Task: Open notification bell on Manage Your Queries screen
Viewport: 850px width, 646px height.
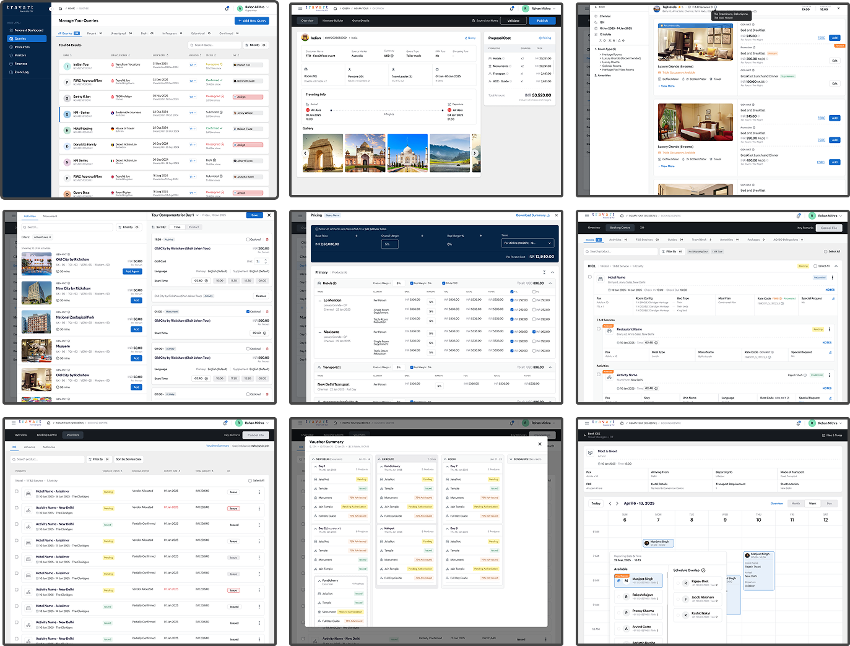Action: click(x=227, y=9)
